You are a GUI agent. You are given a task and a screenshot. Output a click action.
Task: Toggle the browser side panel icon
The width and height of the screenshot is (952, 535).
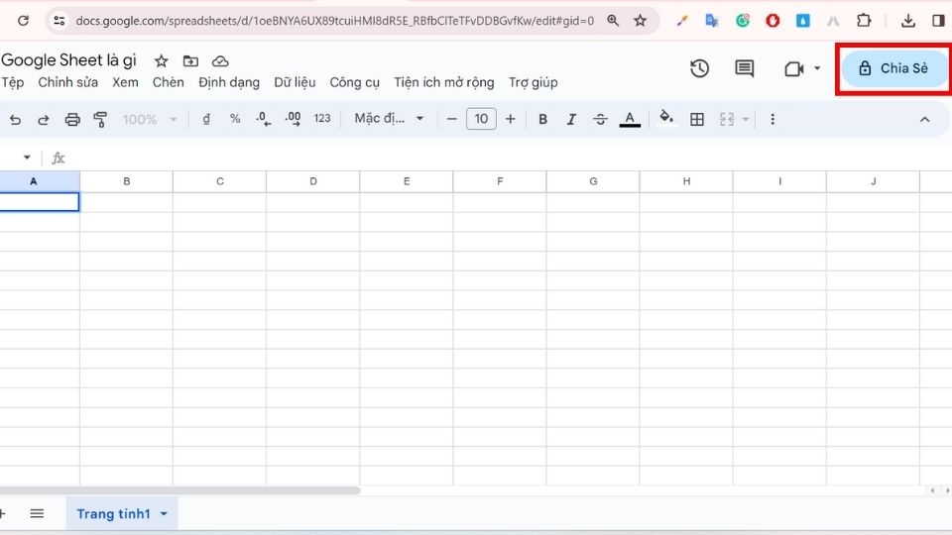point(938,21)
